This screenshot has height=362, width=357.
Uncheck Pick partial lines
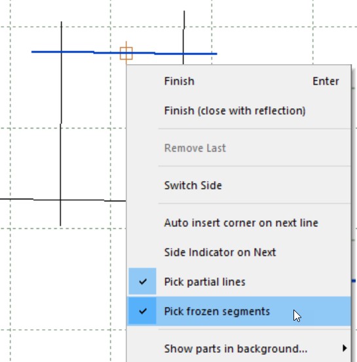[239, 281]
